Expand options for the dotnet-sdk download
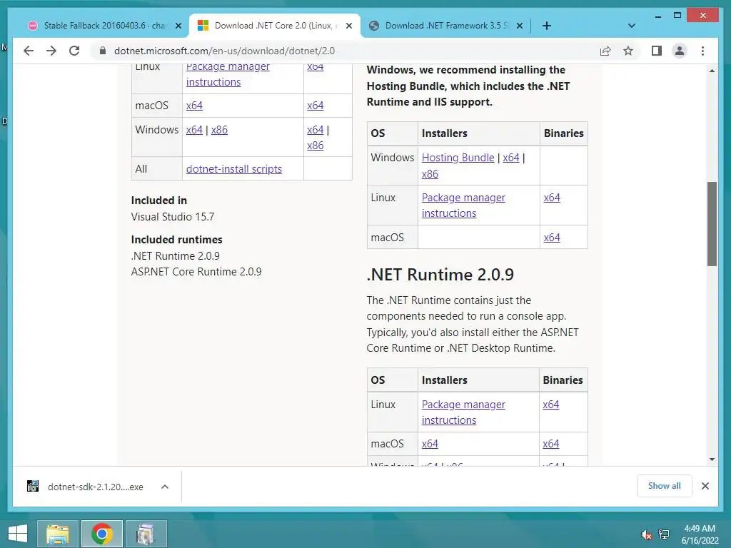The width and height of the screenshot is (731, 548). coord(165,487)
